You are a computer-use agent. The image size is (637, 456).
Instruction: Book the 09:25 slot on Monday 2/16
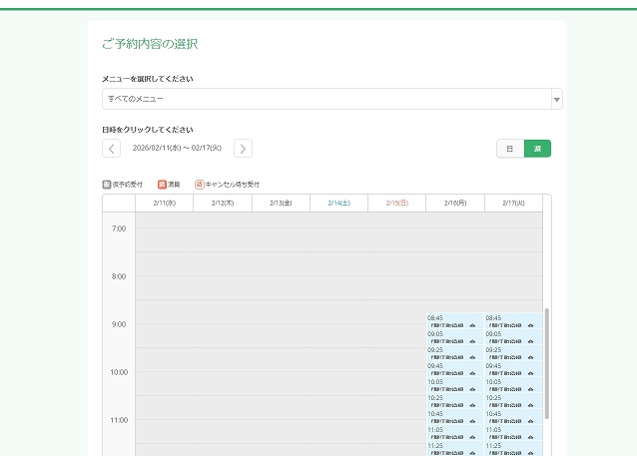(x=453, y=354)
